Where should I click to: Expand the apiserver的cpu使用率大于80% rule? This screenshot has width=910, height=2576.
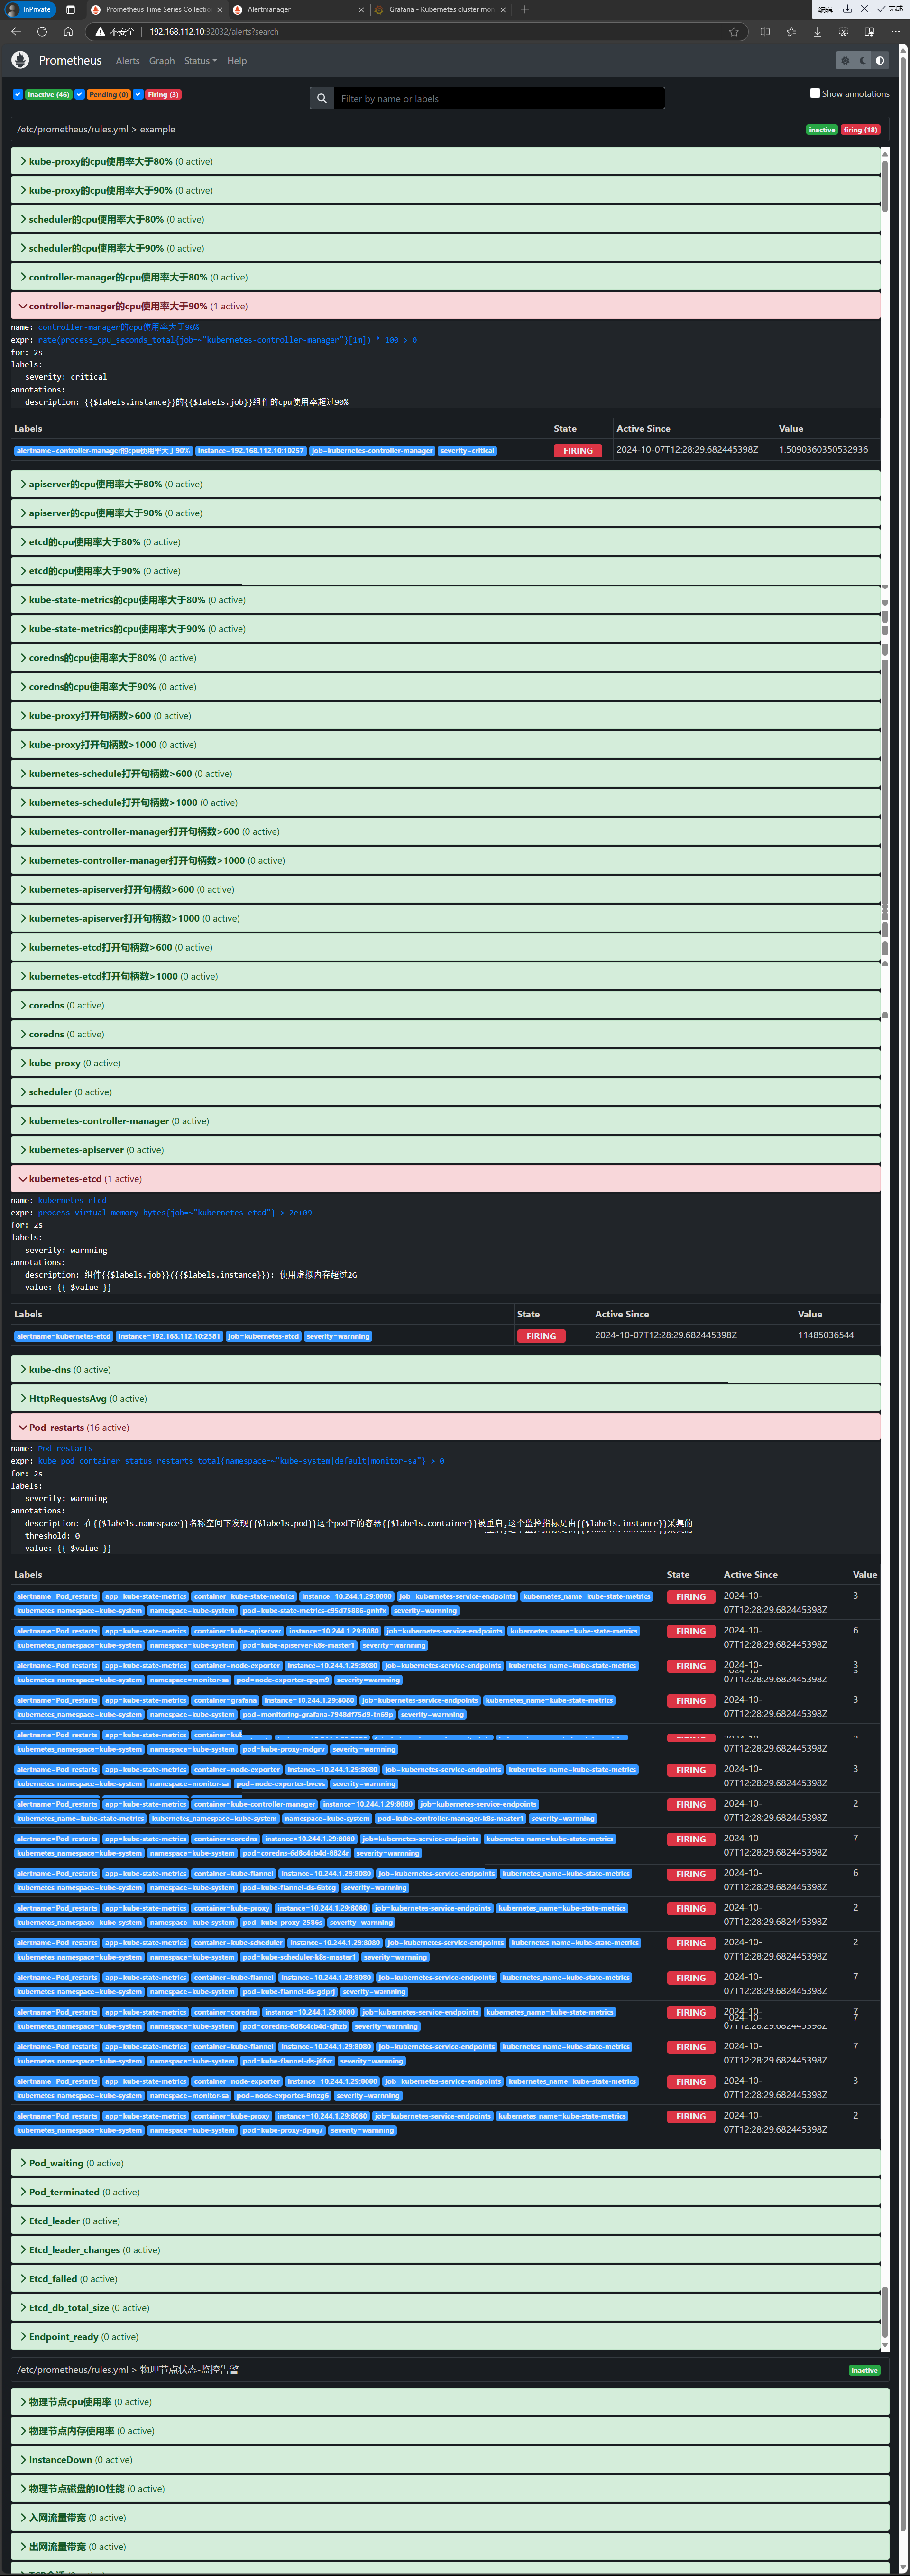pyautogui.click(x=445, y=484)
